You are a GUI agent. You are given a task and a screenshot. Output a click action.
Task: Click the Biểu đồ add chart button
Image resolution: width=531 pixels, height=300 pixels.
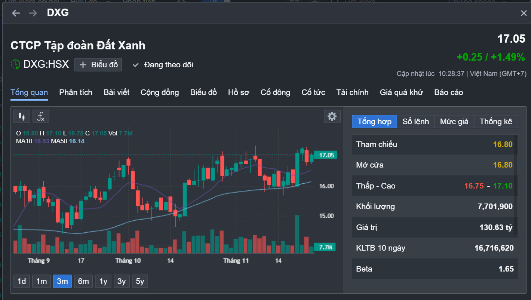[98, 65]
